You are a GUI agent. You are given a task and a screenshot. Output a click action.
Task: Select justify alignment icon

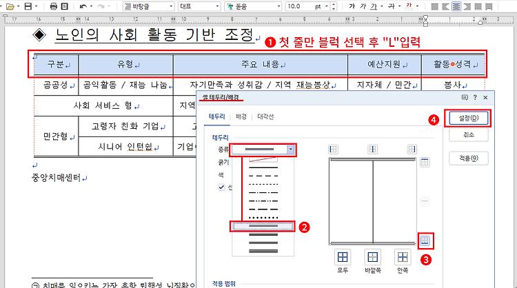[x=435, y=7]
